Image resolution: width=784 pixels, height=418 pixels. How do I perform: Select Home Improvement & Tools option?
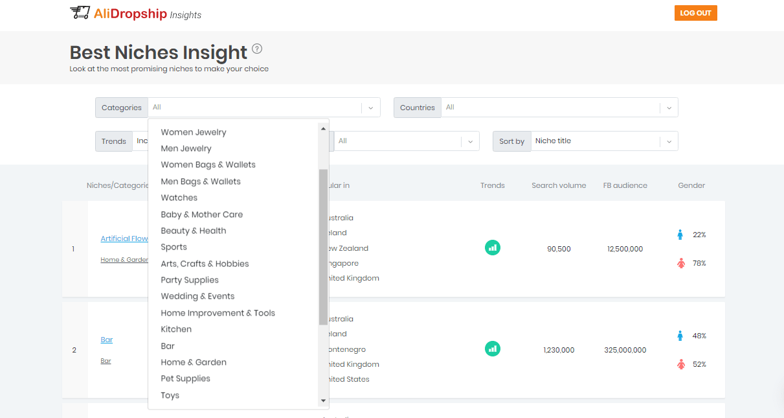[x=218, y=313]
